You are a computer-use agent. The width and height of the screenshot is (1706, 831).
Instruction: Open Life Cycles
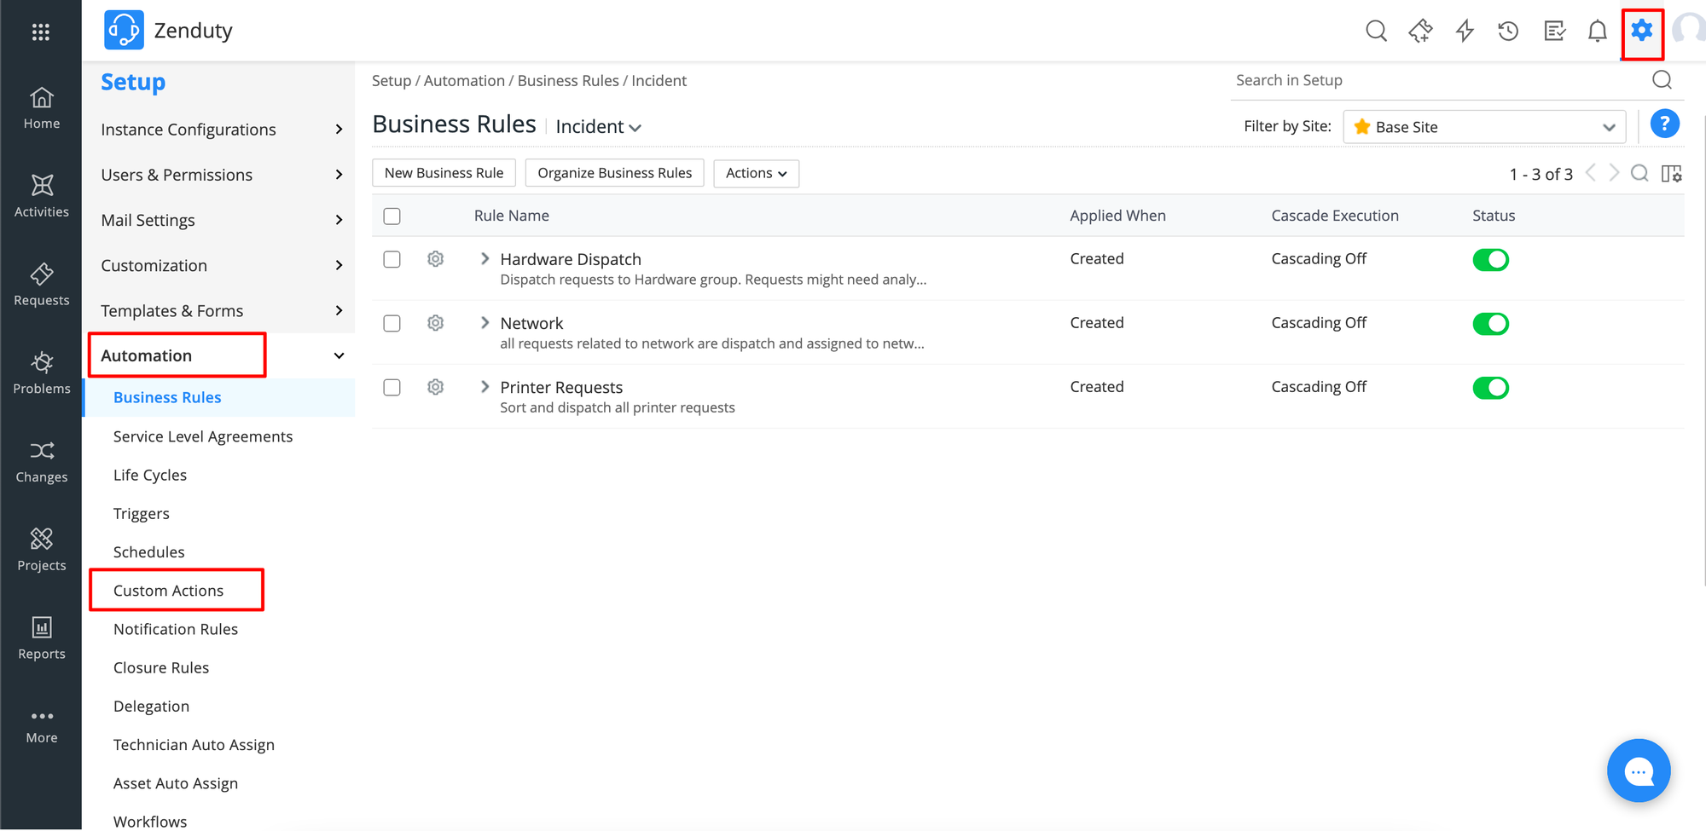(150, 475)
